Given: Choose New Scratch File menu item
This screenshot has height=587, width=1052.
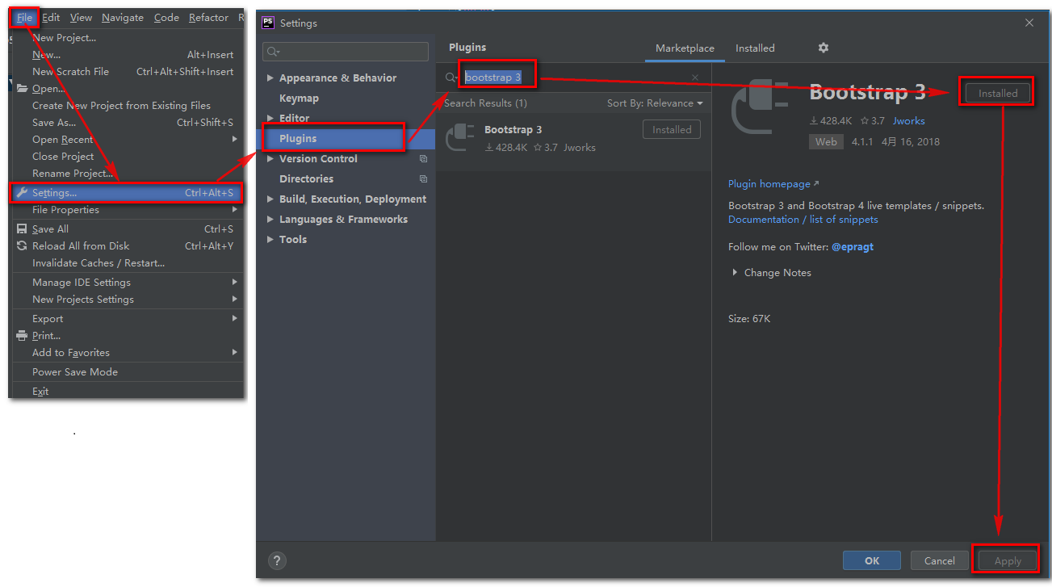Looking at the screenshot, I should point(127,72).
